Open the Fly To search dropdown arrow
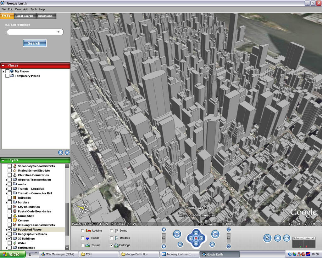 pyautogui.click(x=58, y=32)
